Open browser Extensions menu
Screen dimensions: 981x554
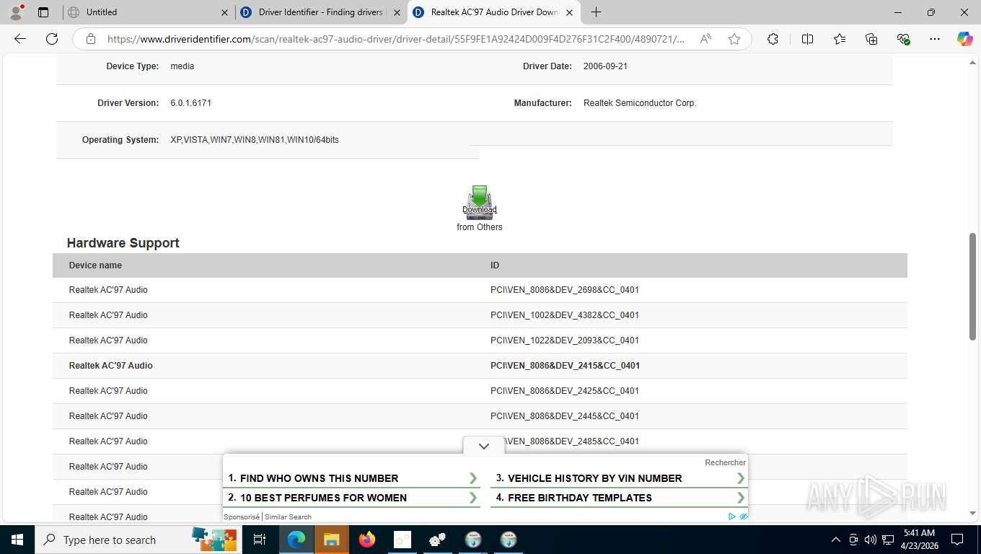[773, 39]
